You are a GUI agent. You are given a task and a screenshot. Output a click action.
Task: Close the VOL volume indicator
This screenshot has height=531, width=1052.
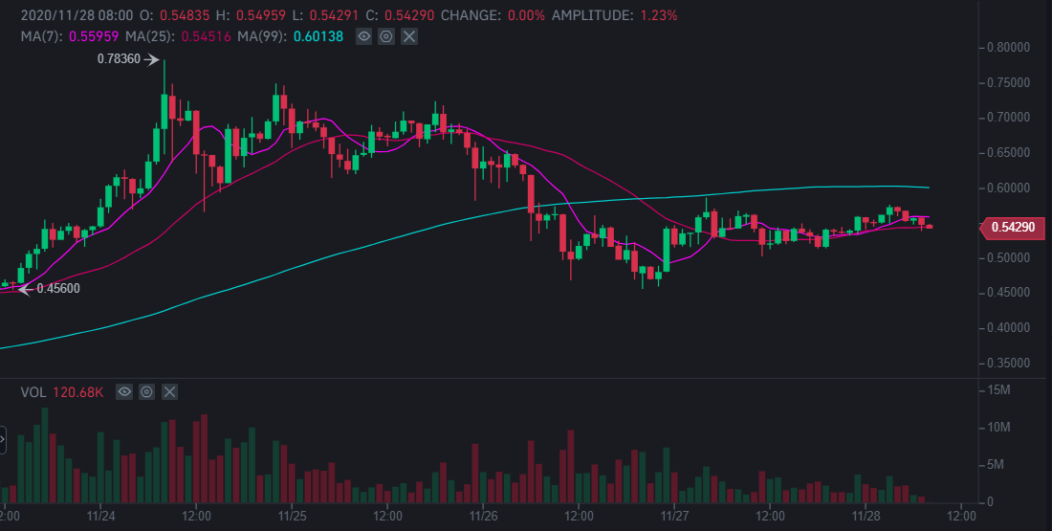click(x=169, y=392)
